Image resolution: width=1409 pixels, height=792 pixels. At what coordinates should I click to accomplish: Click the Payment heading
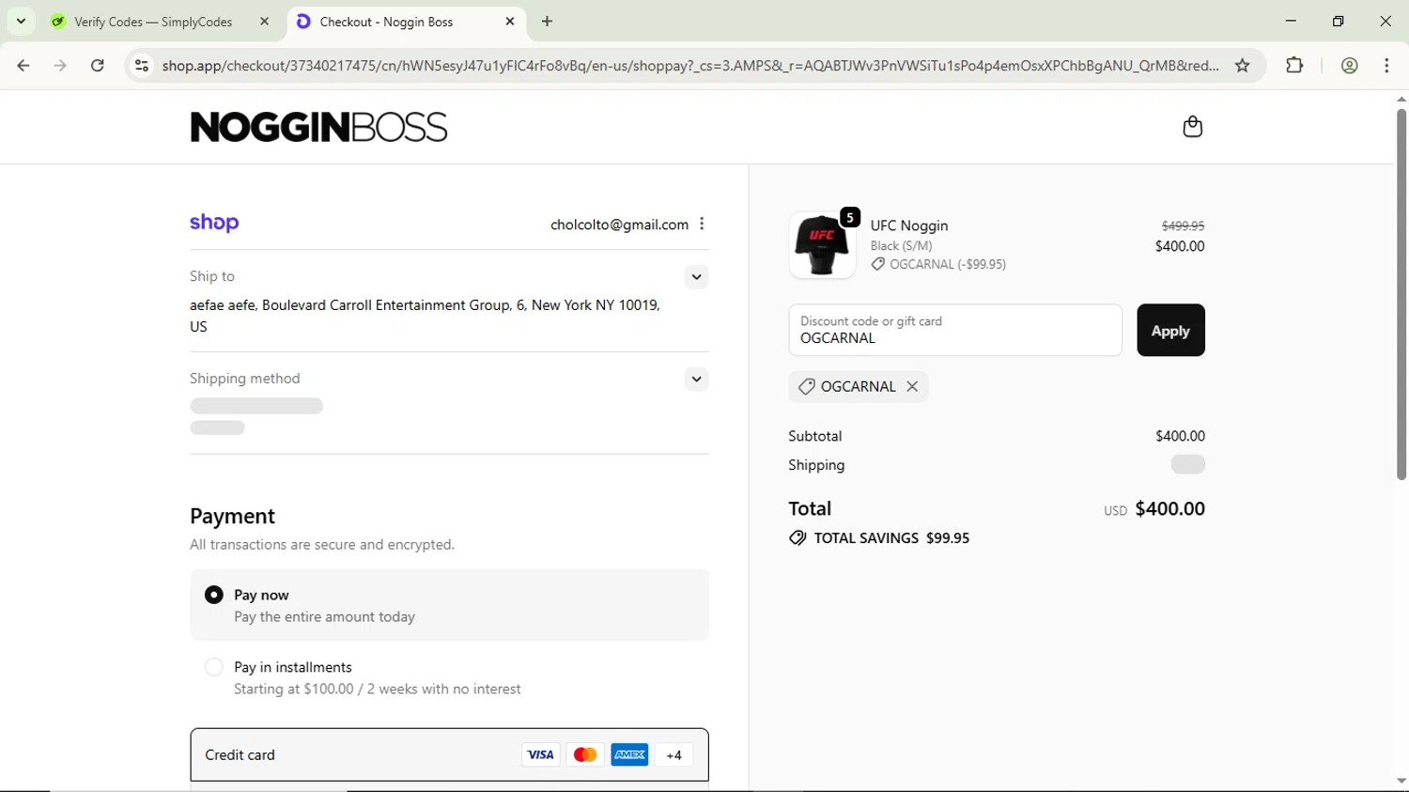(232, 516)
